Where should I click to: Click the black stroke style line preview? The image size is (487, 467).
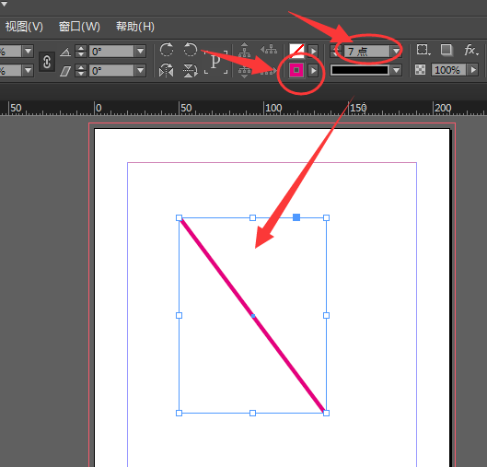click(x=360, y=71)
